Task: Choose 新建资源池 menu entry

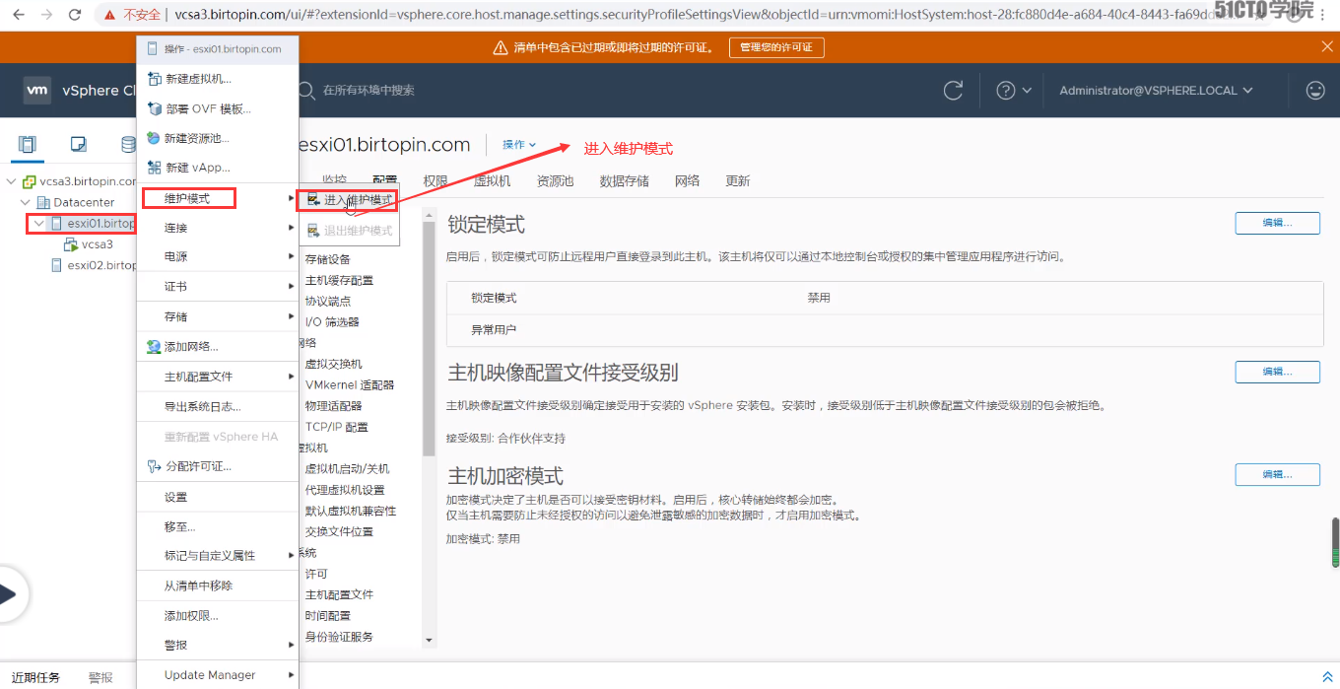Action: 217,138
